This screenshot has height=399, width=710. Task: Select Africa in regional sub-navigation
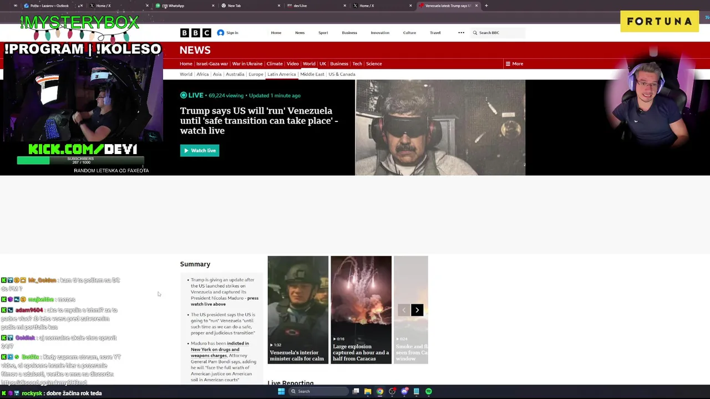point(202,74)
